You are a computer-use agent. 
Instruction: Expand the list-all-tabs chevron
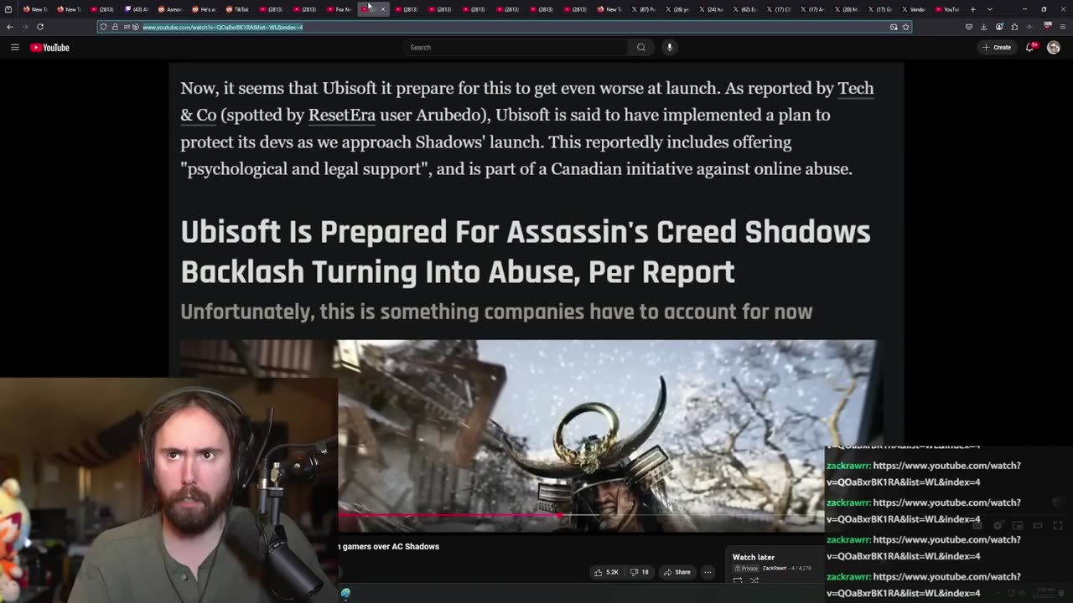coord(990,9)
